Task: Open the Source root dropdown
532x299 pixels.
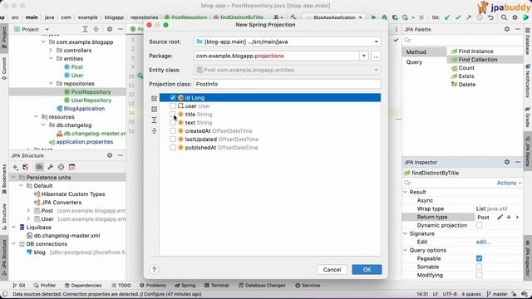Action: coord(376,42)
